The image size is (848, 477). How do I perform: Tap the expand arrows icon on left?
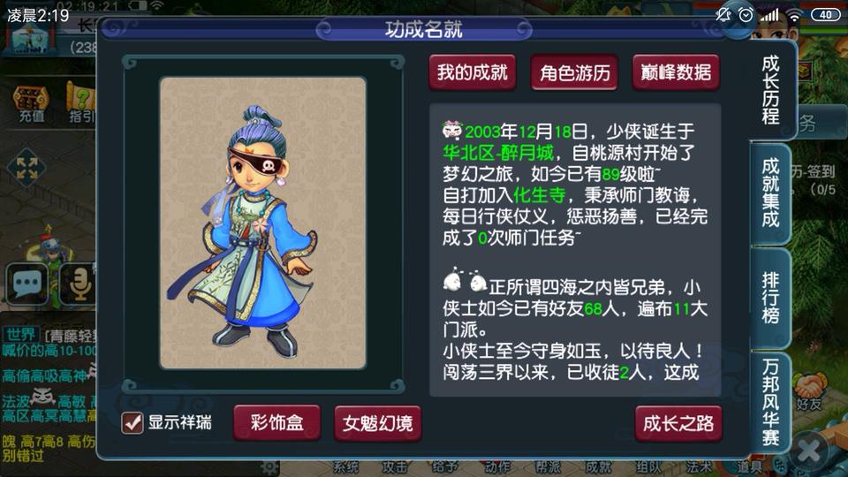[26, 168]
